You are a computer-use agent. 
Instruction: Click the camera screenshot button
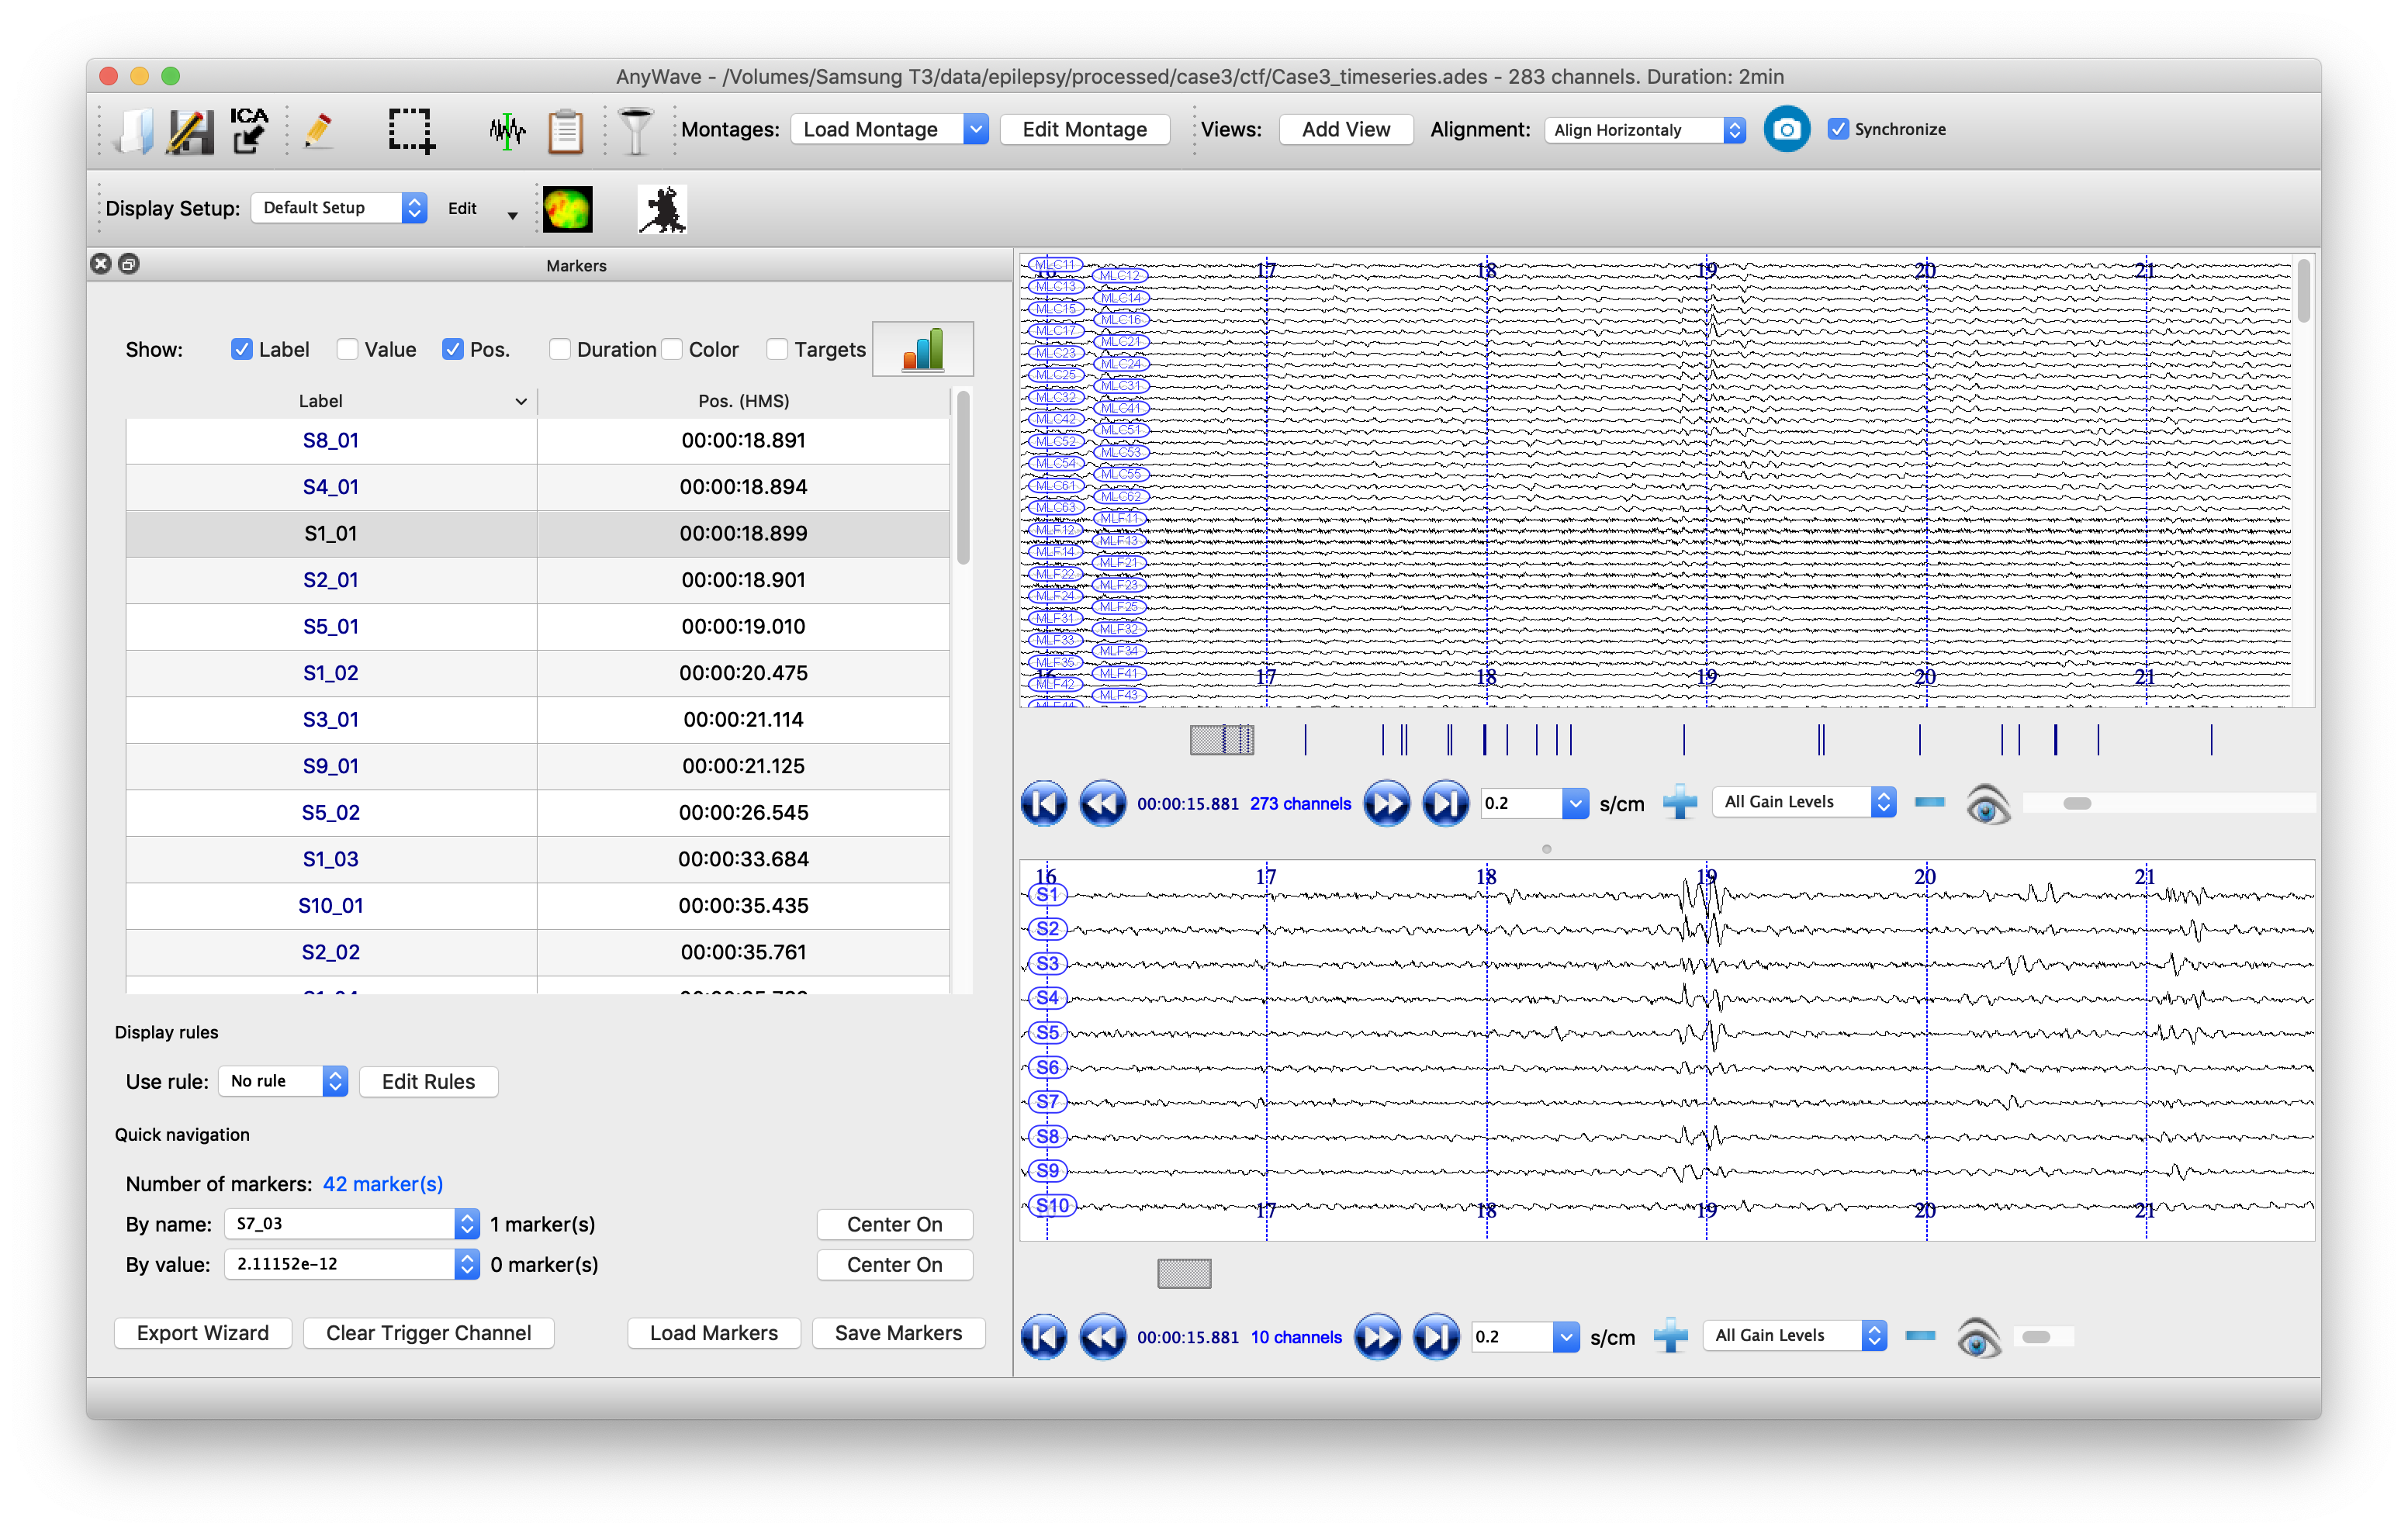tap(1786, 129)
